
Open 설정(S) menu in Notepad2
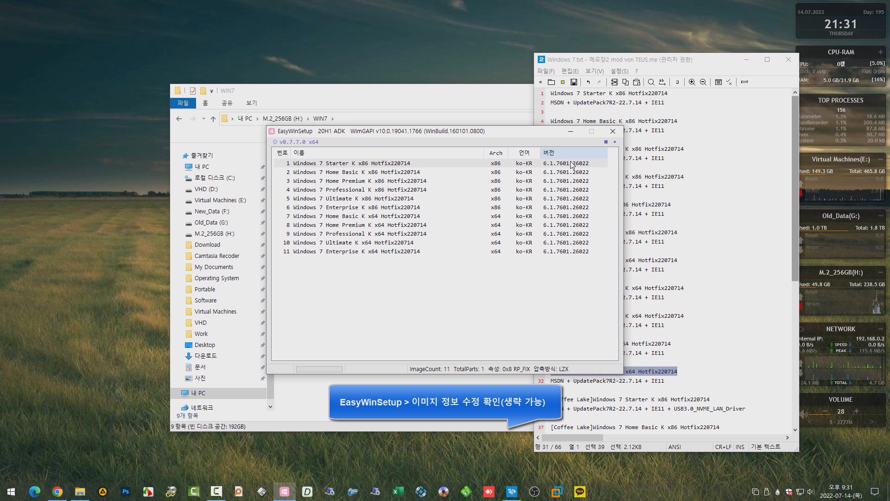(x=619, y=71)
